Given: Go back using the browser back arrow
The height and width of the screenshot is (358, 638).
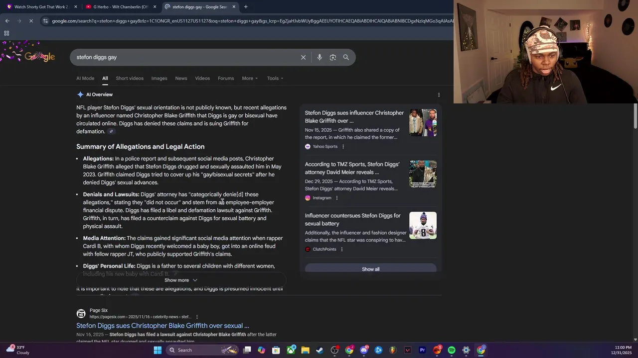Looking at the screenshot, I should click(7, 21).
